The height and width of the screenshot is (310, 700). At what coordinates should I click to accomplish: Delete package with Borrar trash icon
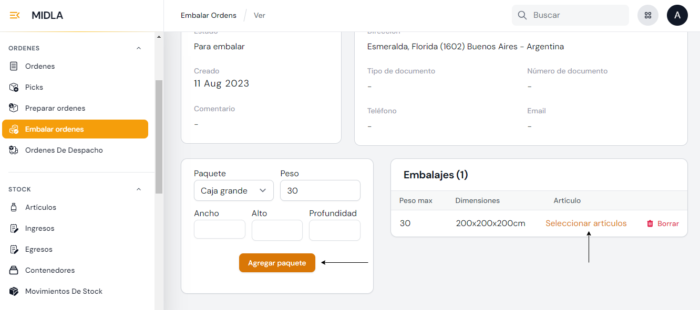(x=650, y=223)
